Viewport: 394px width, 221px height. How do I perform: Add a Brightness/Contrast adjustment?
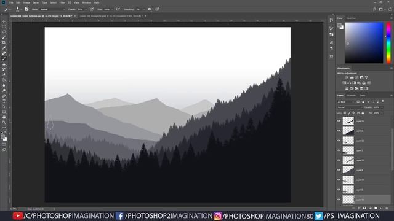pyautogui.click(x=347, y=77)
